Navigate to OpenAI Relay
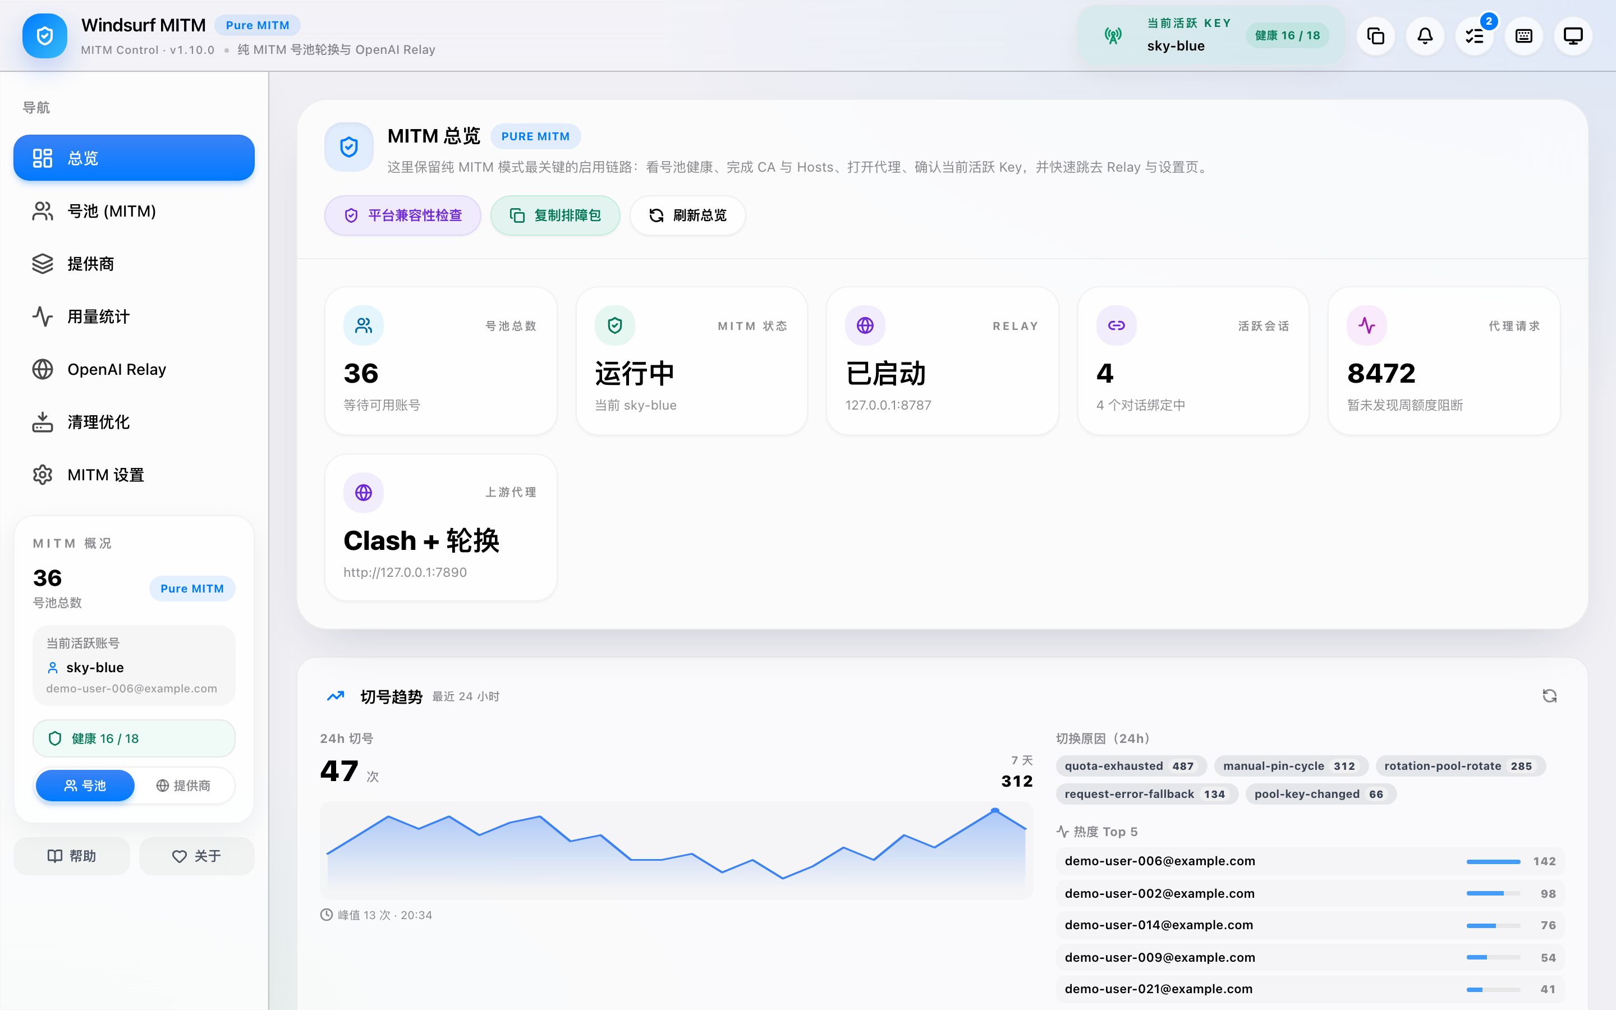The height and width of the screenshot is (1010, 1616). coord(134,369)
